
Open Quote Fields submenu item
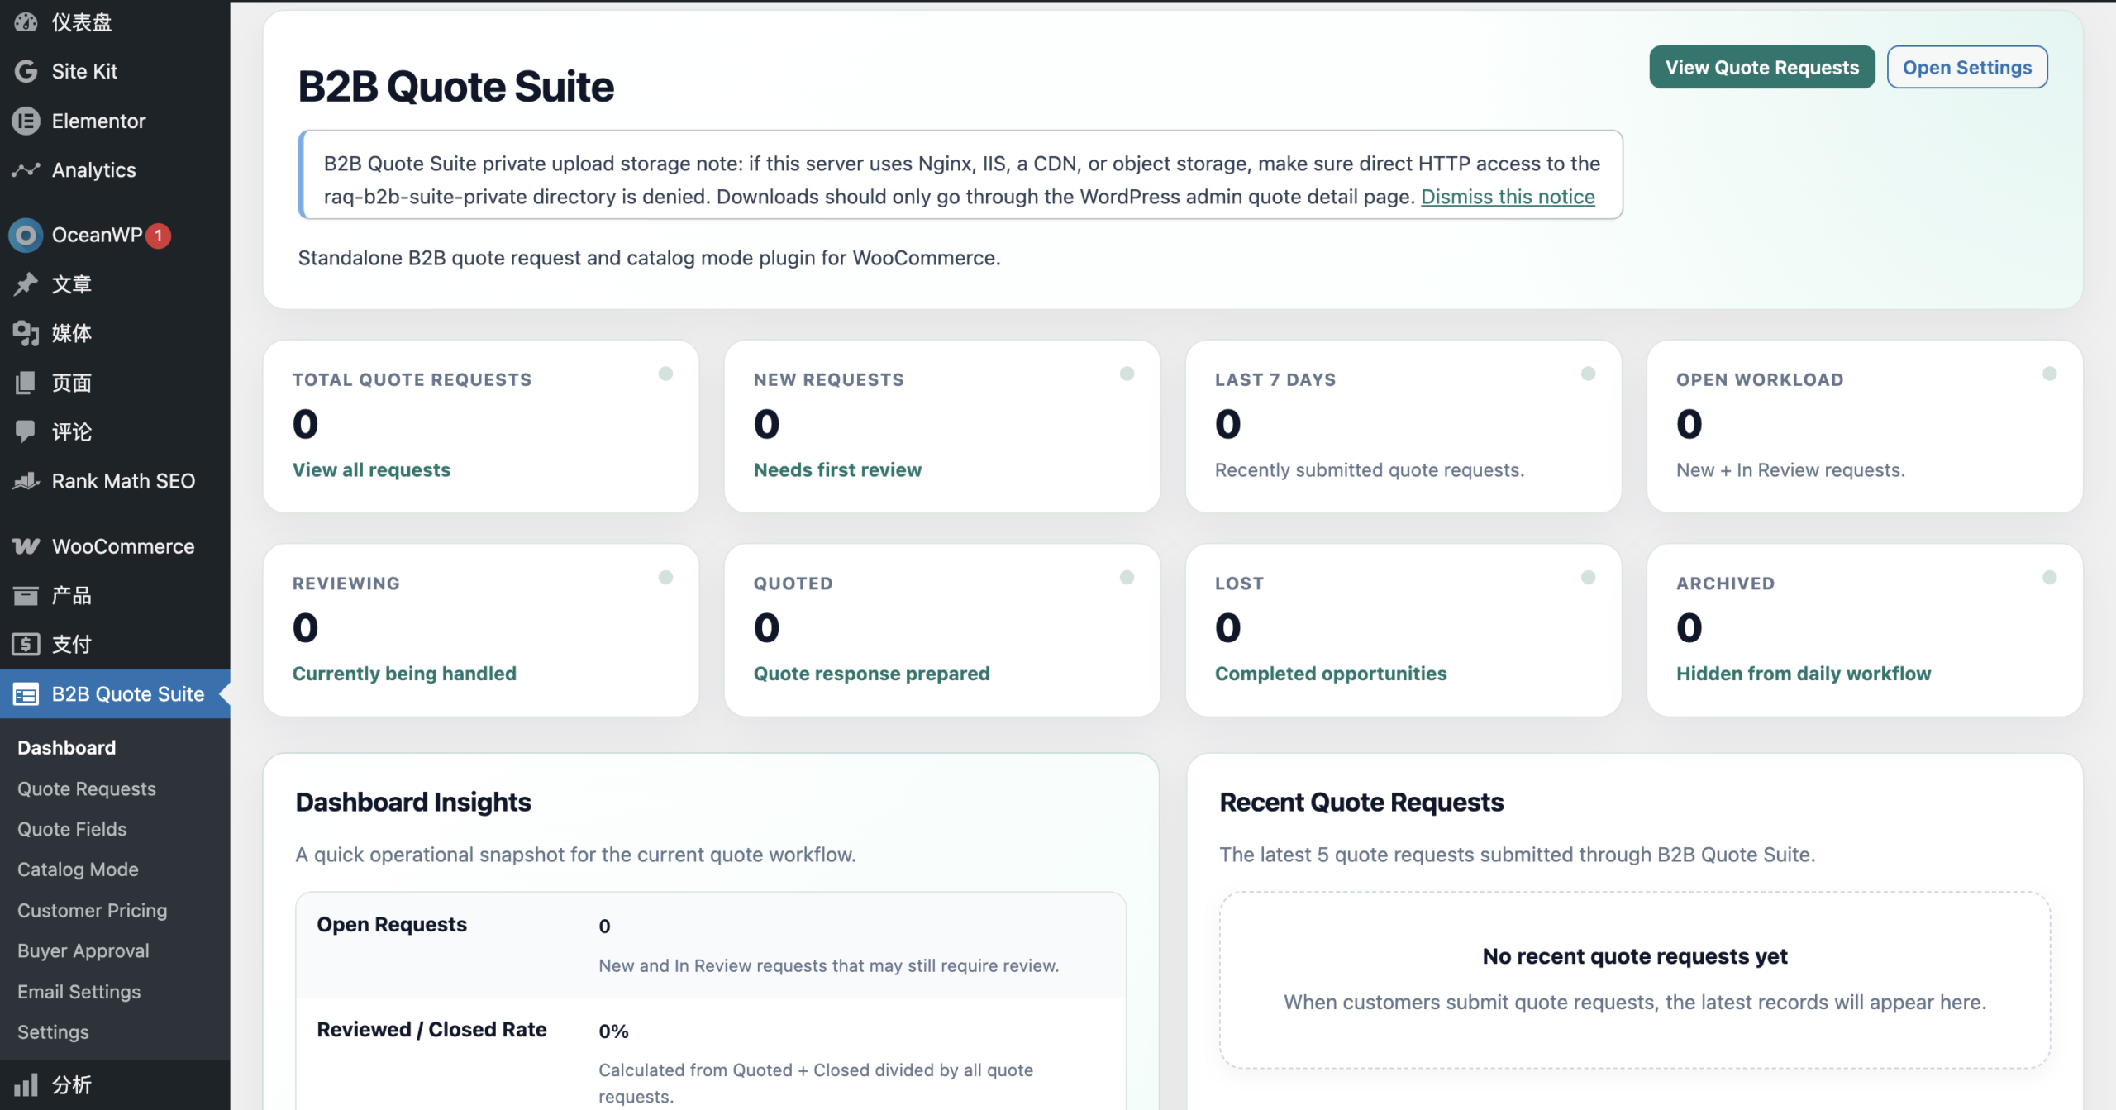pyautogui.click(x=72, y=829)
